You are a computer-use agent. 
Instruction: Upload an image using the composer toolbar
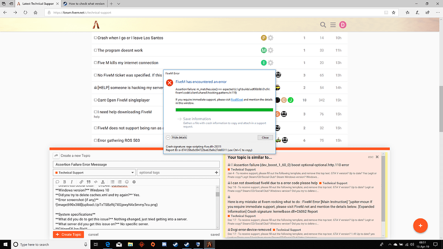tap(103, 182)
